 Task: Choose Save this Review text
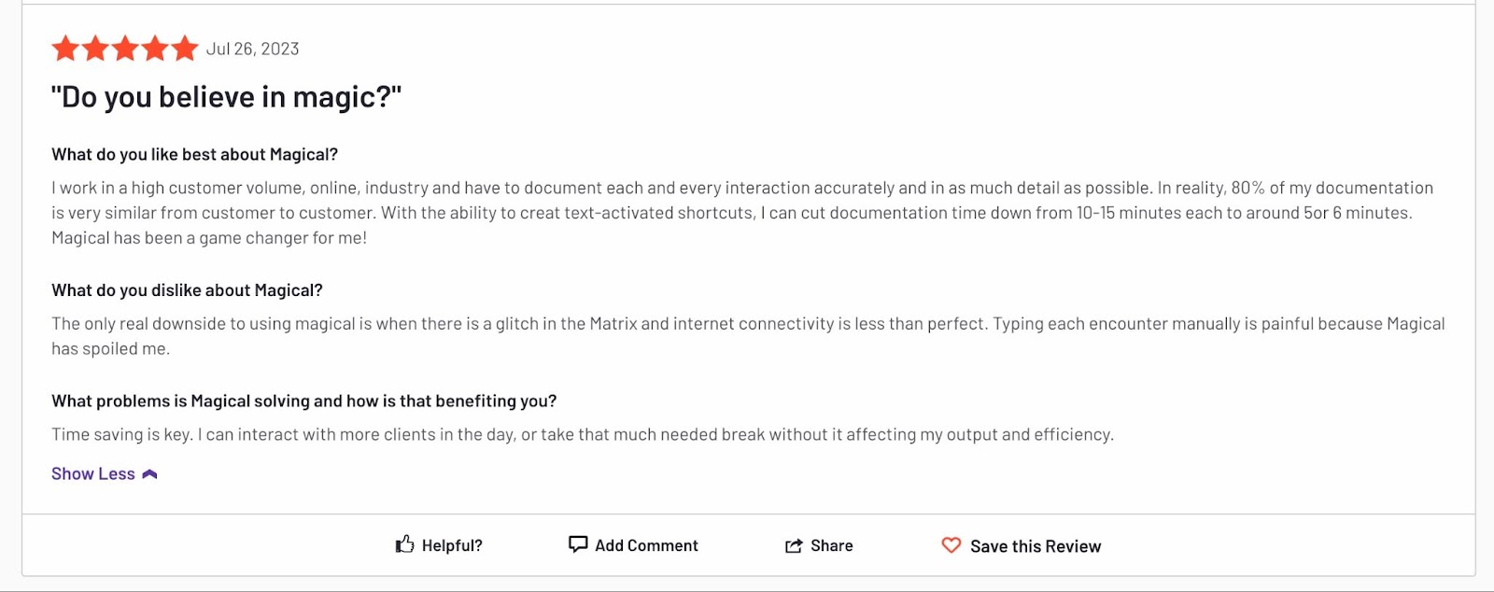tap(1036, 546)
